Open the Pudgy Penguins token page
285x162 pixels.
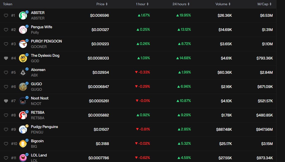point(44,127)
